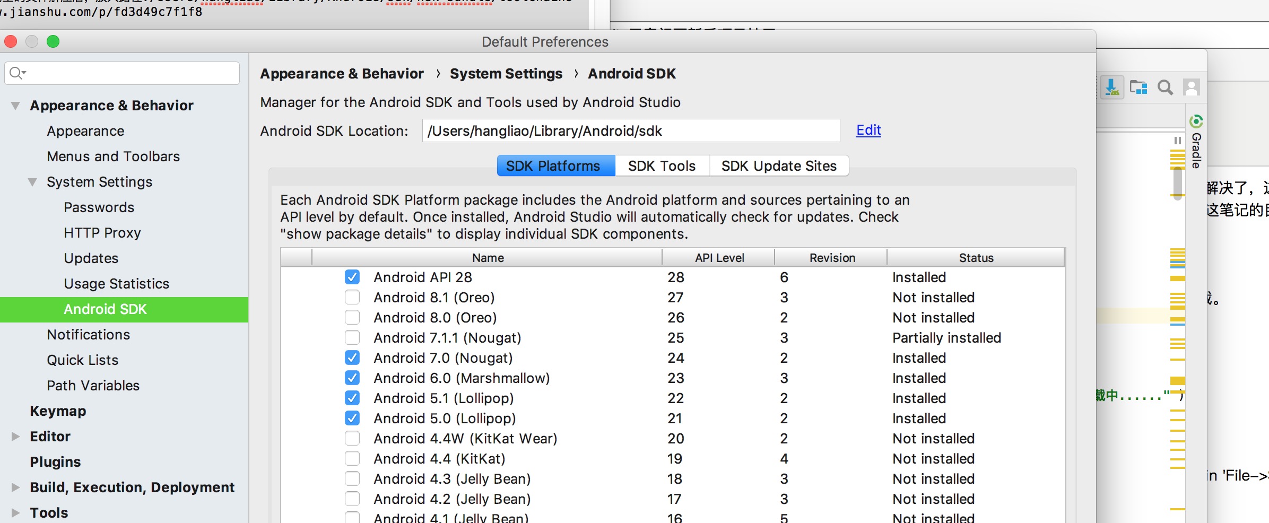
Task: Click the editor vertical scrollbar thumb
Action: tap(1178, 183)
